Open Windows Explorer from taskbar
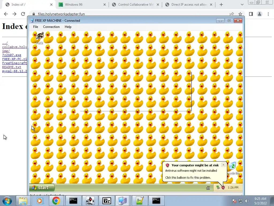This screenshot has height=206, width=274. click(x=23, y=201)
